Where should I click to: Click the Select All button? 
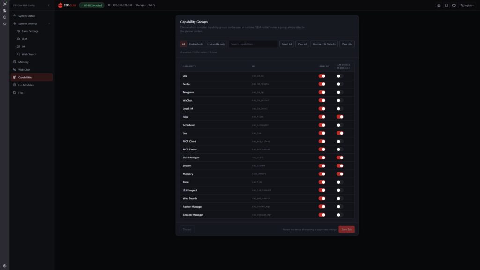286,44
